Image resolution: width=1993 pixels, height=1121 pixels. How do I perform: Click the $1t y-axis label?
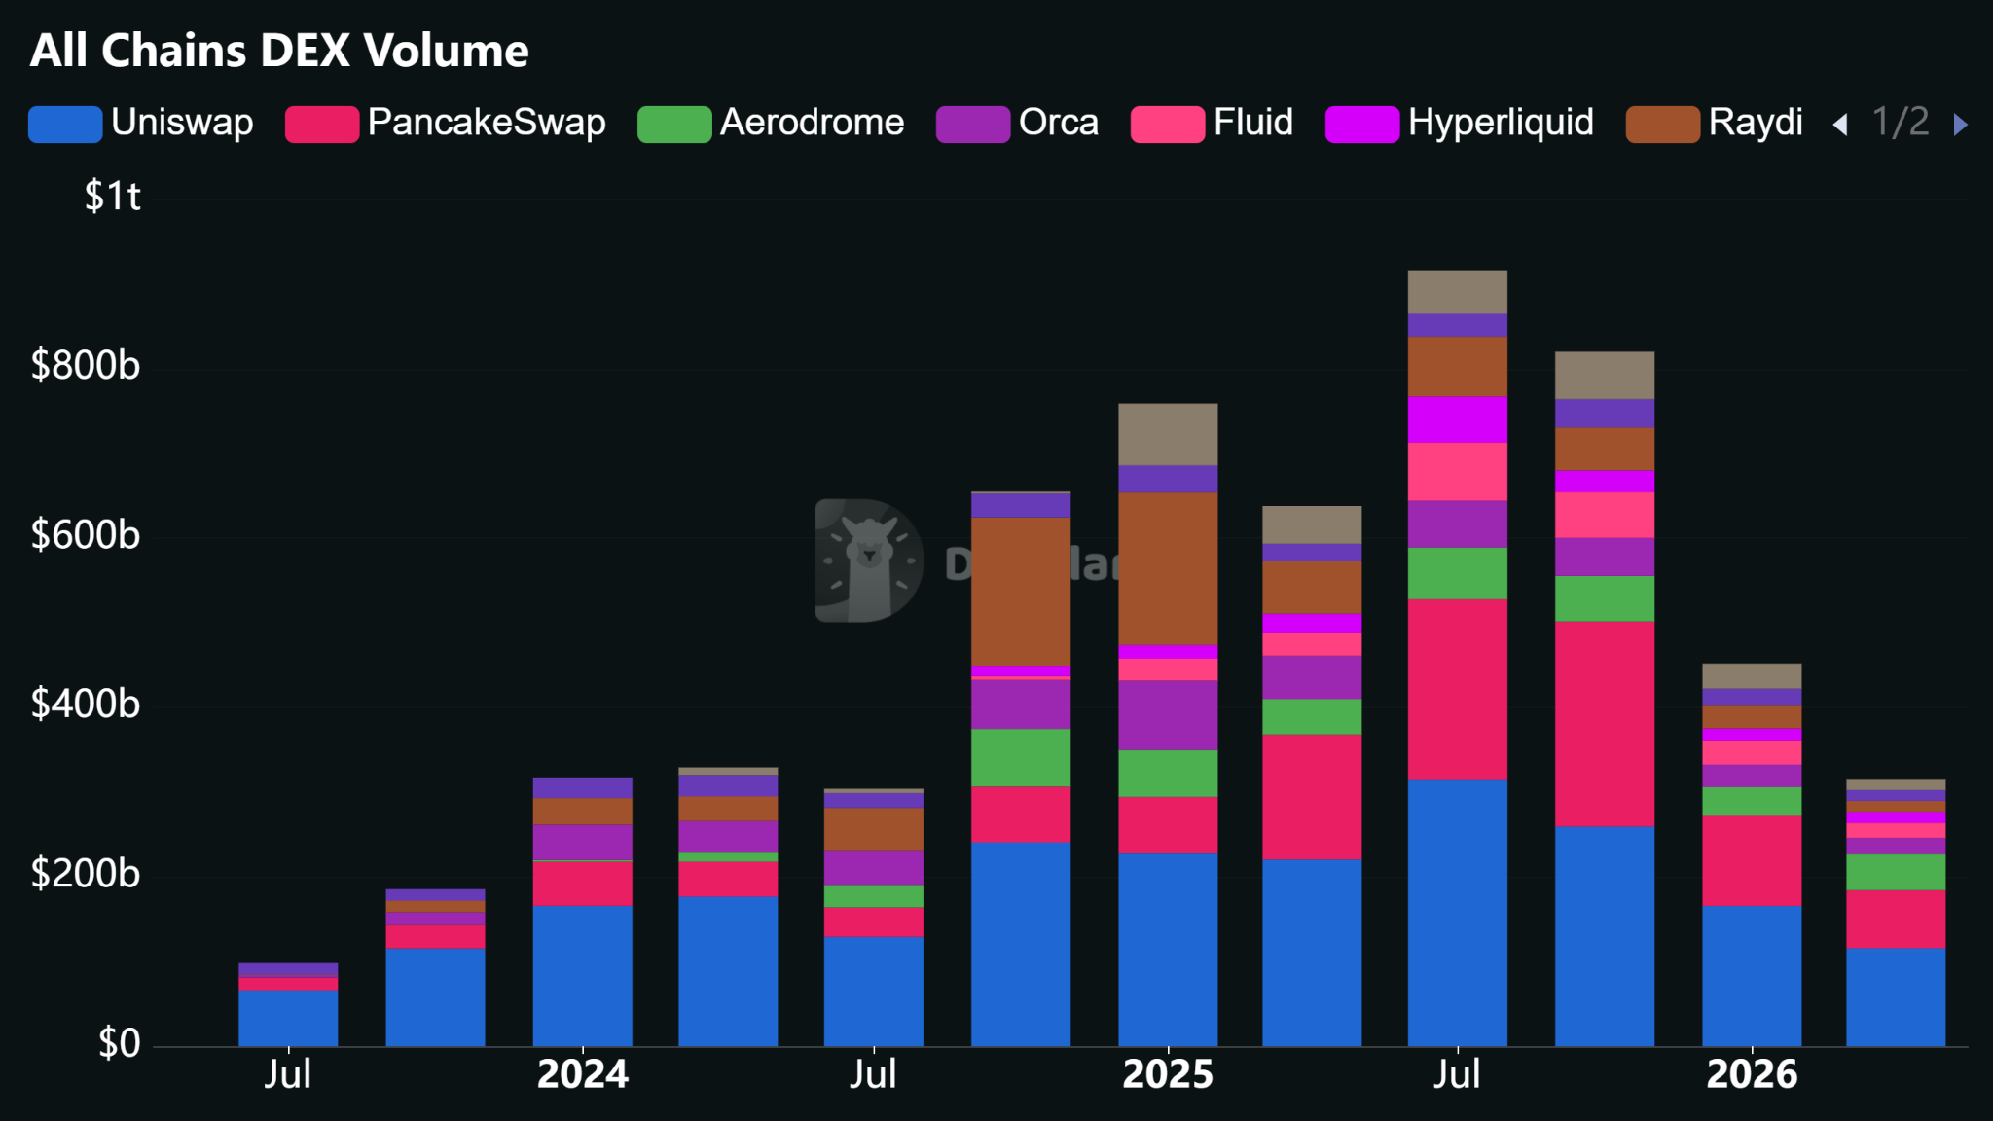coord(112,197)
